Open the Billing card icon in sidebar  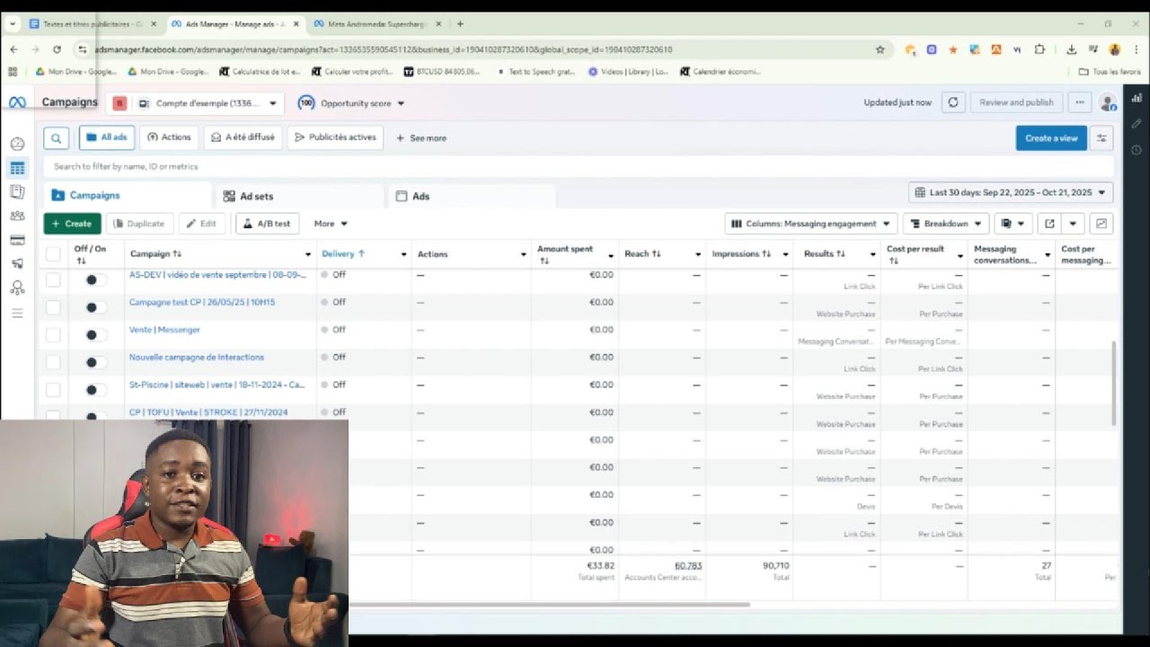point(17,240)
